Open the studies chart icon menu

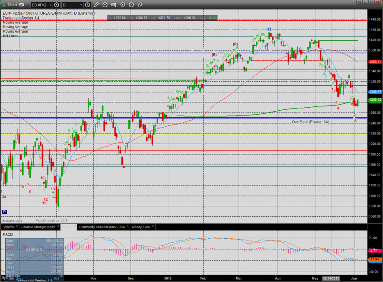coord(105,5)
